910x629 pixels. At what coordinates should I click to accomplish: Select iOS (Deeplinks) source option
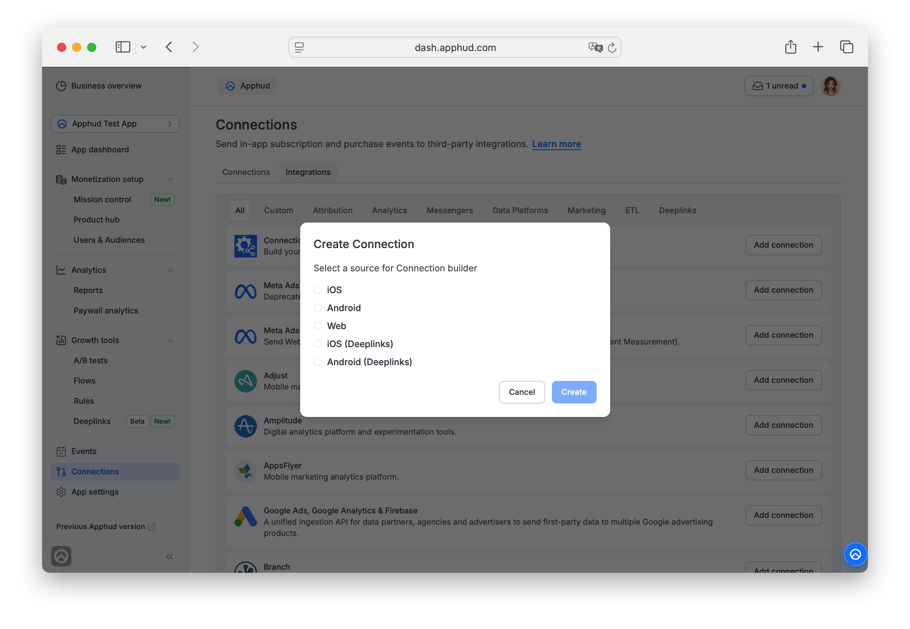point(317,344)
